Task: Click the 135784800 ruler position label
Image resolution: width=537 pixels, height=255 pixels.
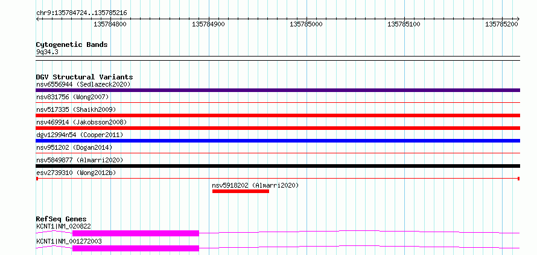Action: coord(110,24)
